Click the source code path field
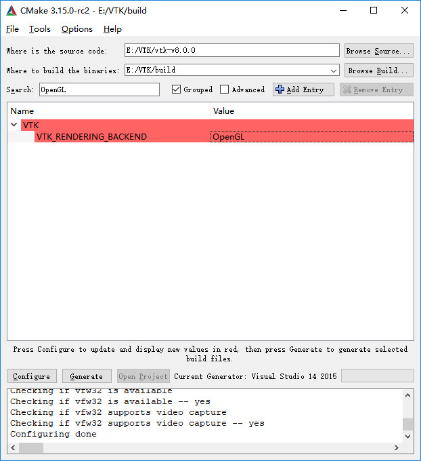This screenshot has width=421, height=461. coord(232,50)
